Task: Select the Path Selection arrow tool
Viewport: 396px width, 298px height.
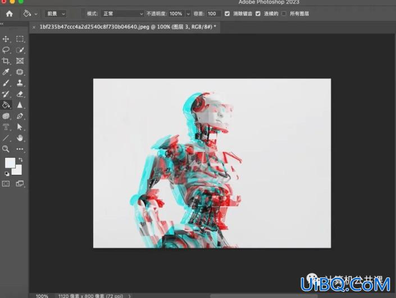Action: pyautogui.click(x=20, y=127)
